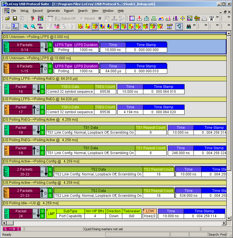Click the Zoom Out magnifier icon
Viewport: 233px width, 238px height.
point(33,27)
